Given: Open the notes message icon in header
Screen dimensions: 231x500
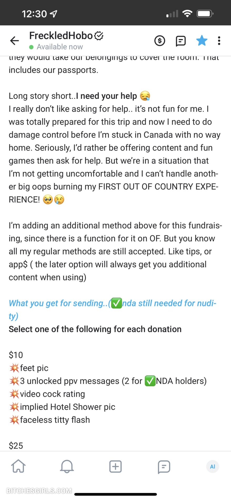Looking at the screenshot, I should [x=181, y=41].
